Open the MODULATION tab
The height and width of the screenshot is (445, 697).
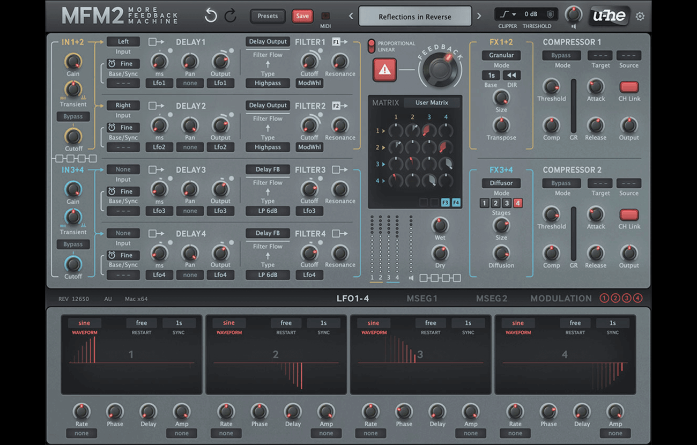561,299
